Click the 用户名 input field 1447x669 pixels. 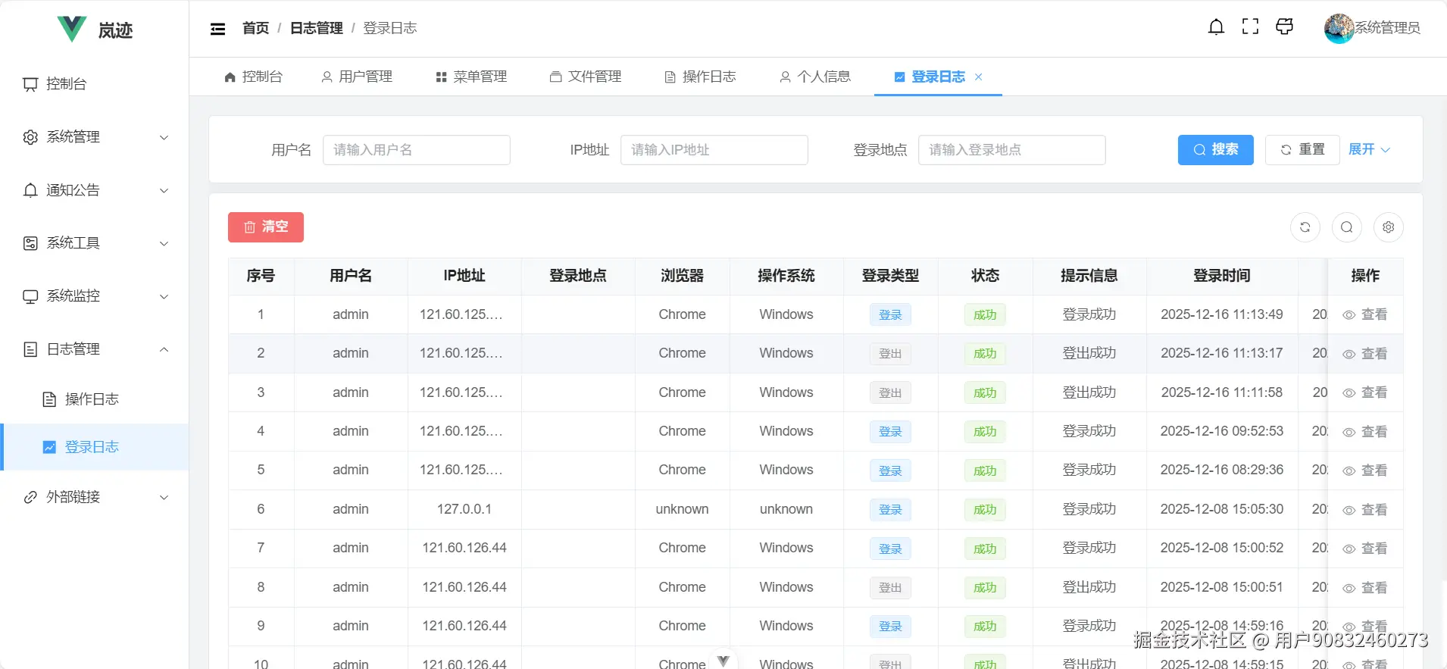[x=416, y=150]
